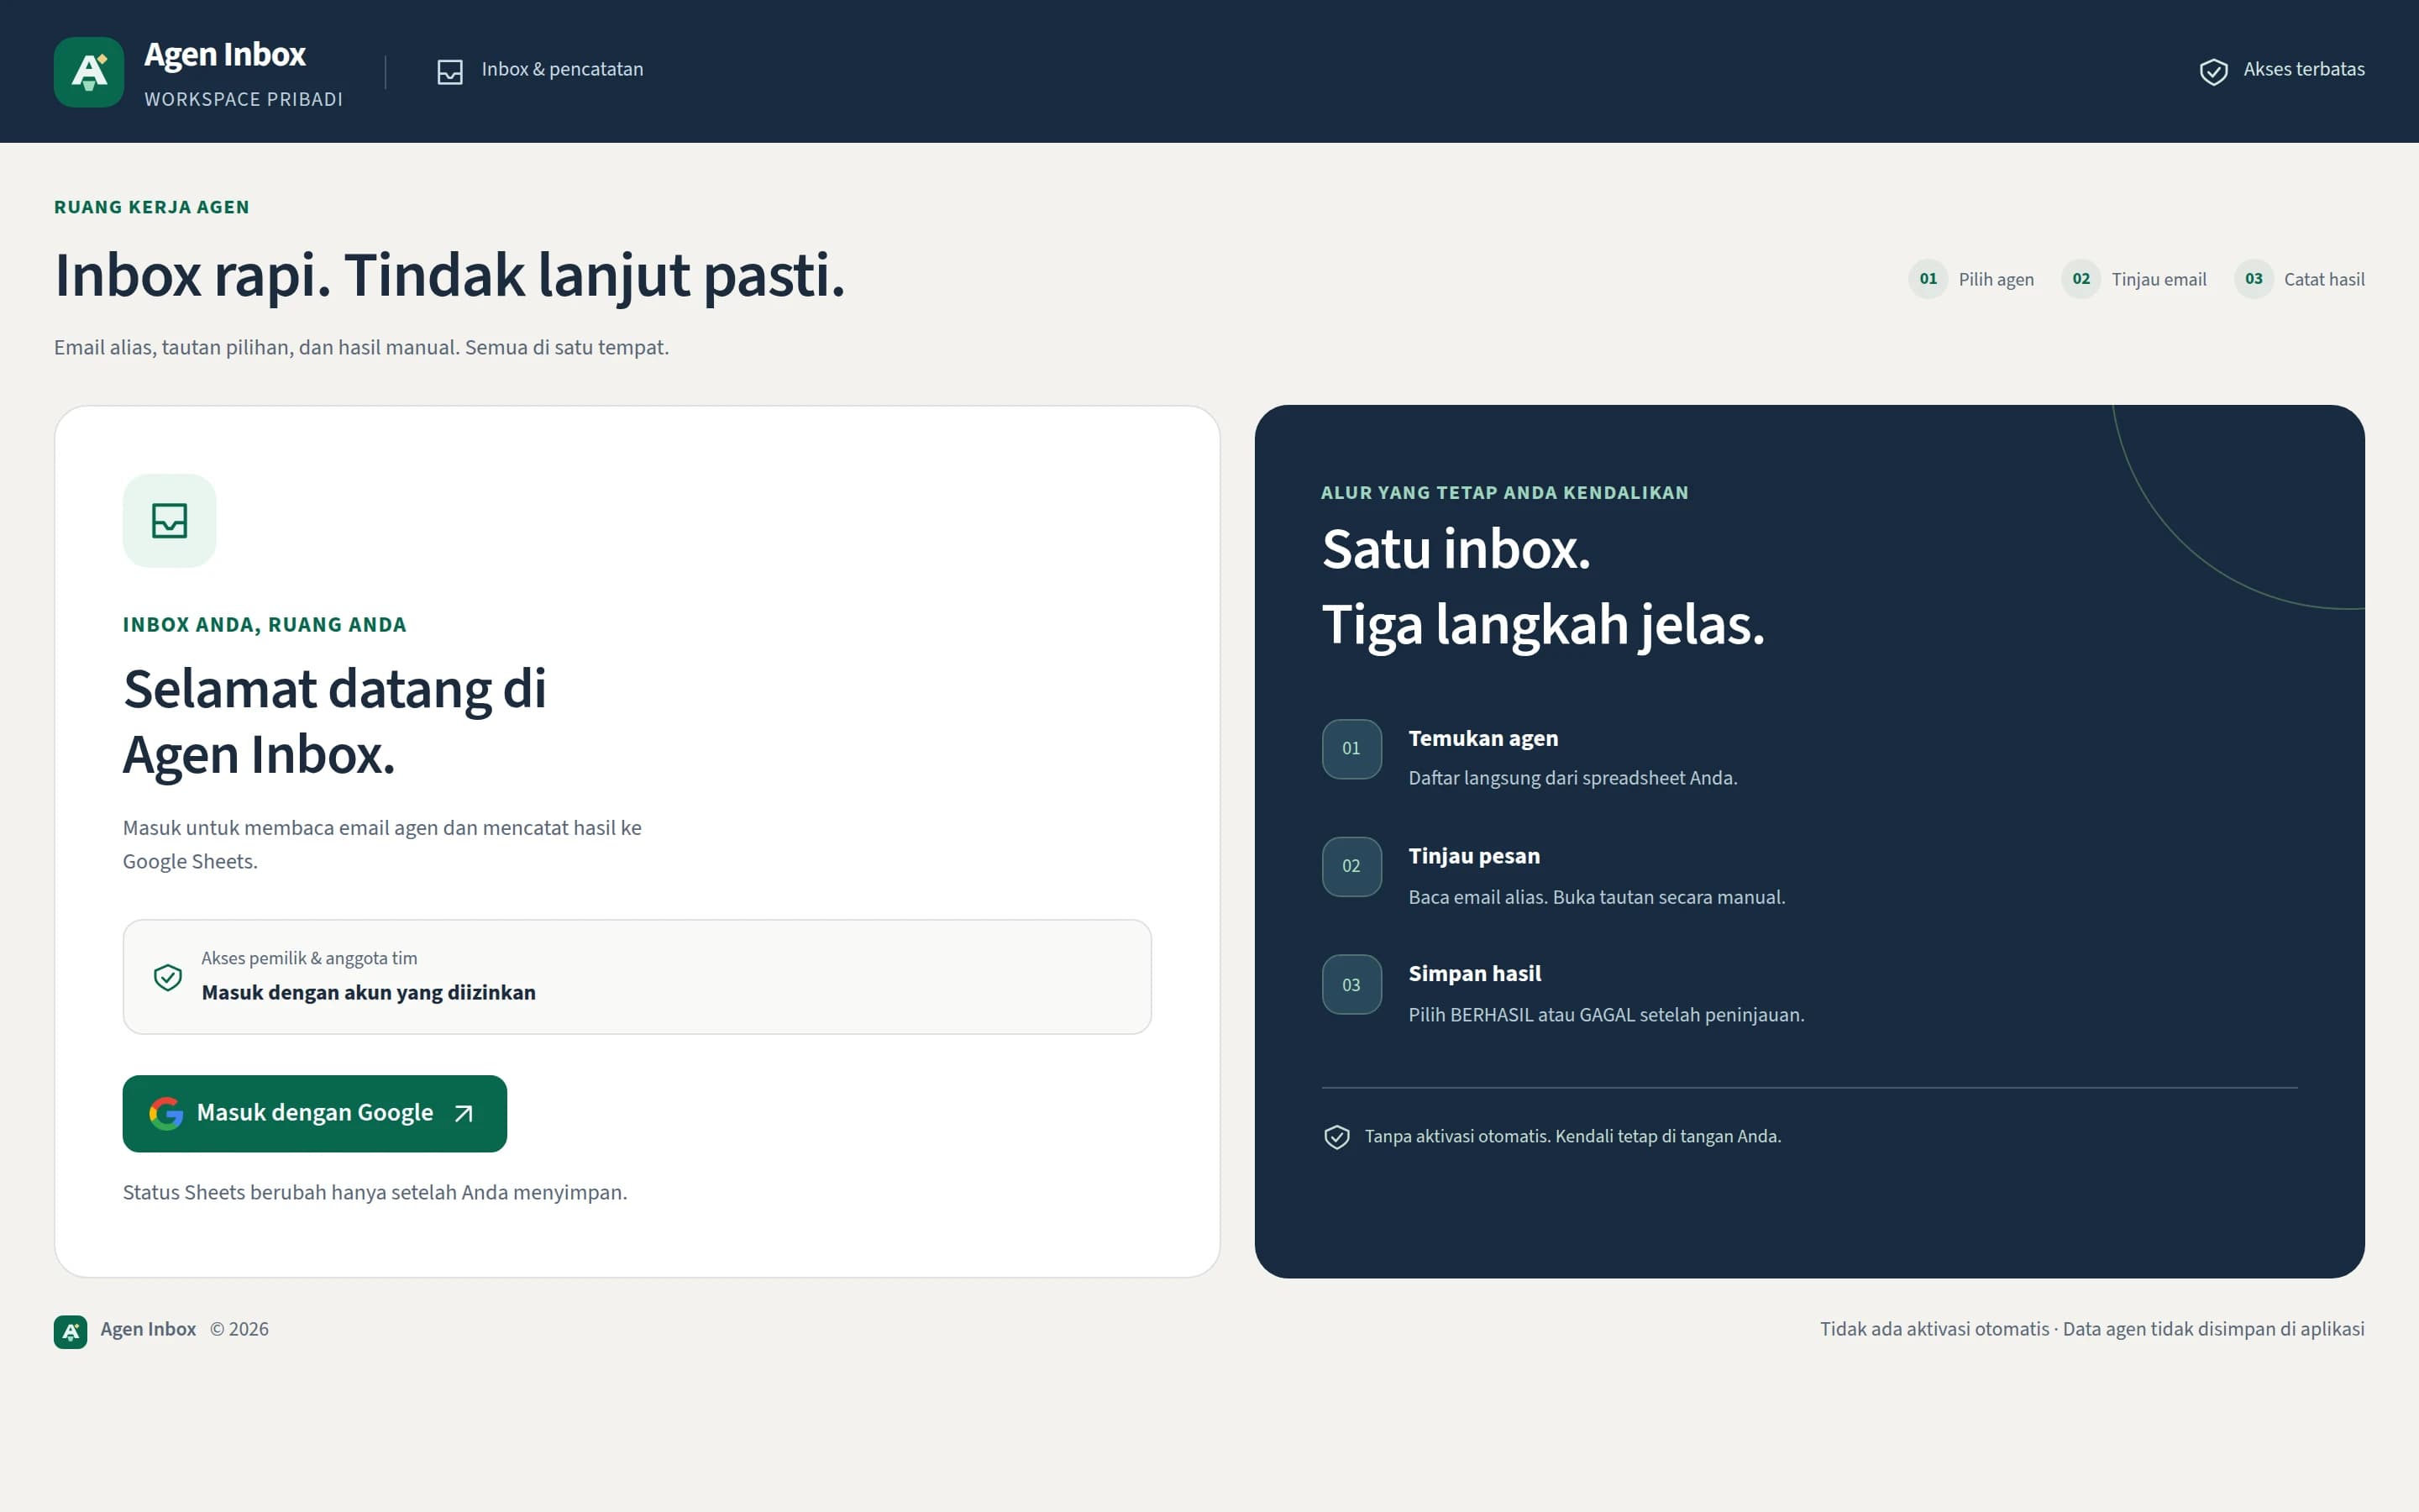Open Inbox & pencatatan in header
This screenshot has width=2419, height=1512.
(x=541, y=70)
